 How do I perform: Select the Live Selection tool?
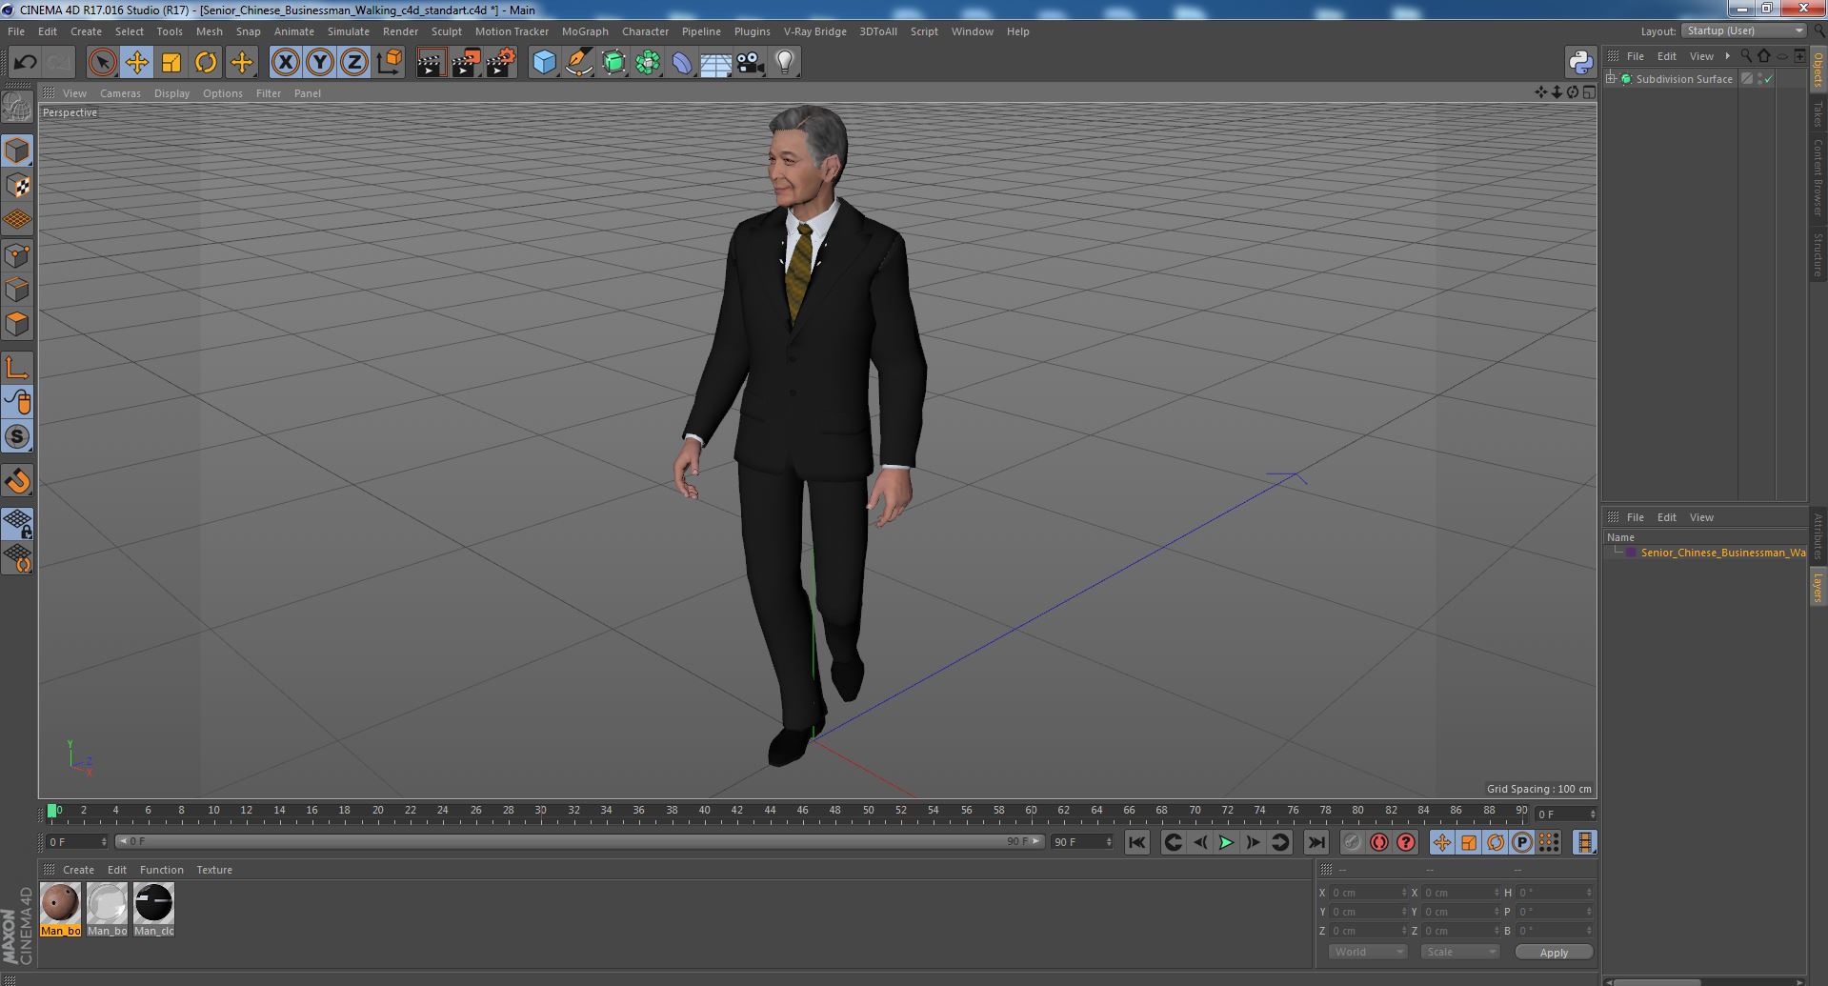(x=102, y=63)
